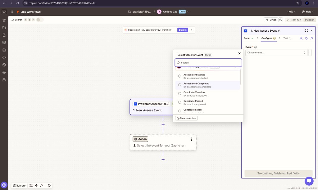Open the bottom toolbar search bubble icon

(x=49, y=186)
